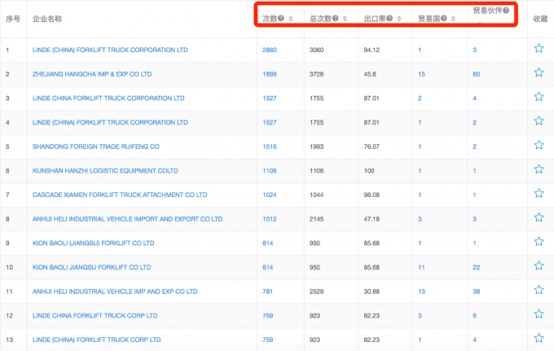Viewport: 554px width, 351px height.
Task: Click the 1012 count link
Action: pos(270,219)
